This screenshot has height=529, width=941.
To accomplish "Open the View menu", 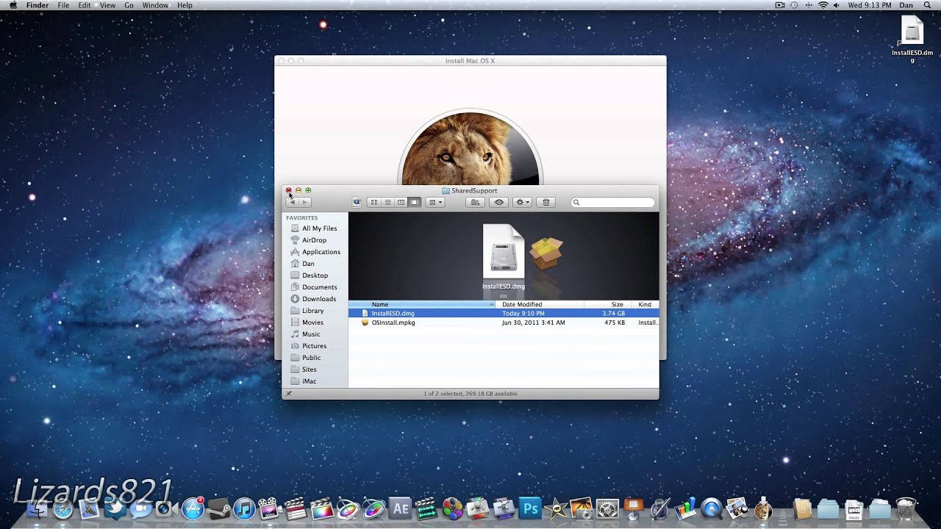I will tap(107, 5).
